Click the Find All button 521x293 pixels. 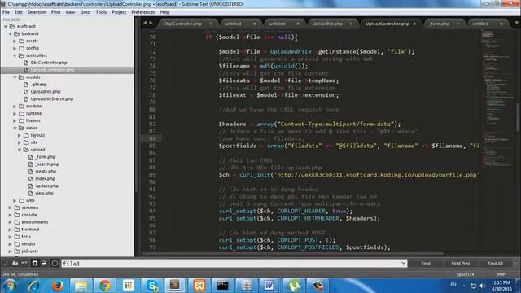tap(495, 264)
